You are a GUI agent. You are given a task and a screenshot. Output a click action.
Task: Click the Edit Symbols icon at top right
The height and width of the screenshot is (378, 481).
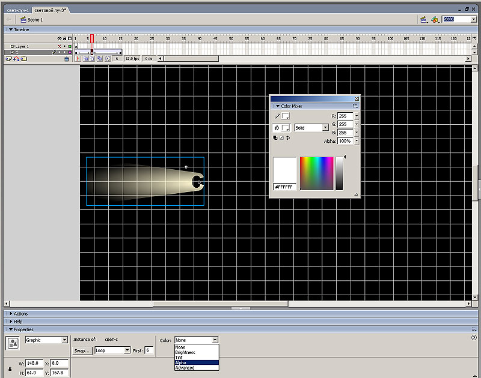pos(434,19)
